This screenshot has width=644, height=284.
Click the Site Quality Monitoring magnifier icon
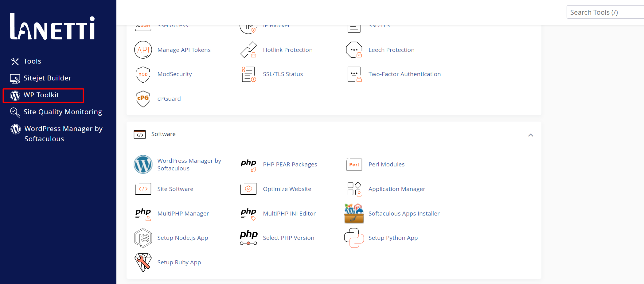15,112
